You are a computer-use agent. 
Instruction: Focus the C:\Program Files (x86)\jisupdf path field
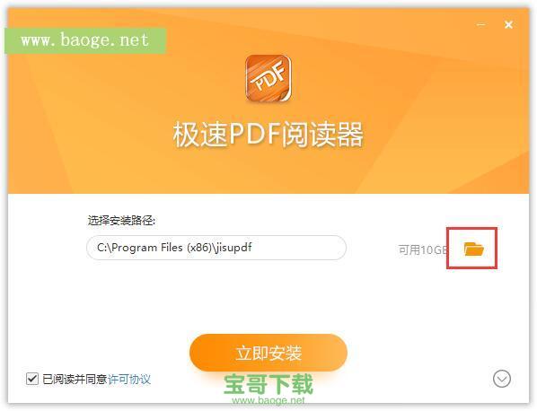pos(216,248)
